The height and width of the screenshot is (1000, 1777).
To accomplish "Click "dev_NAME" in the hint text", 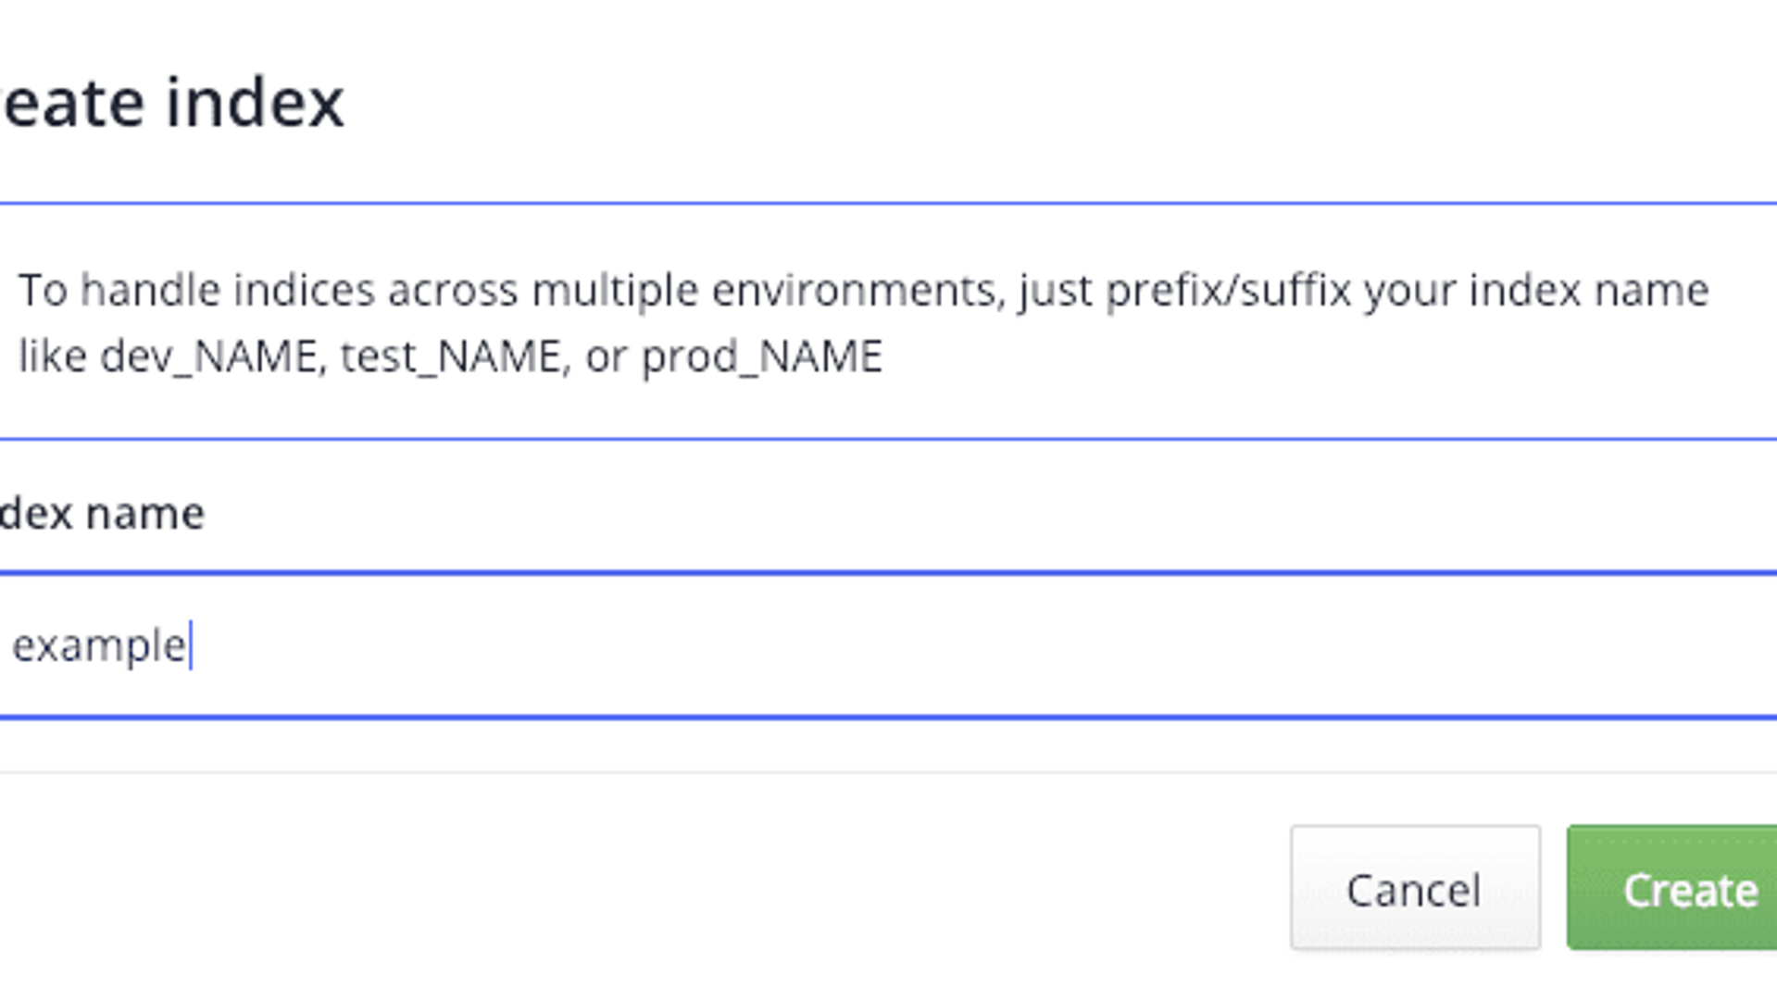I will 208,356.
